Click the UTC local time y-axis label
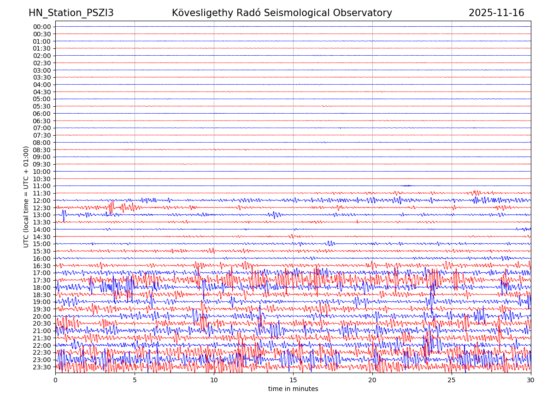 point(26,196)
